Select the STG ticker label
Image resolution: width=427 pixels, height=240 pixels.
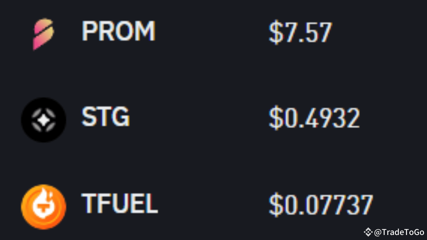tap(106, 117)
